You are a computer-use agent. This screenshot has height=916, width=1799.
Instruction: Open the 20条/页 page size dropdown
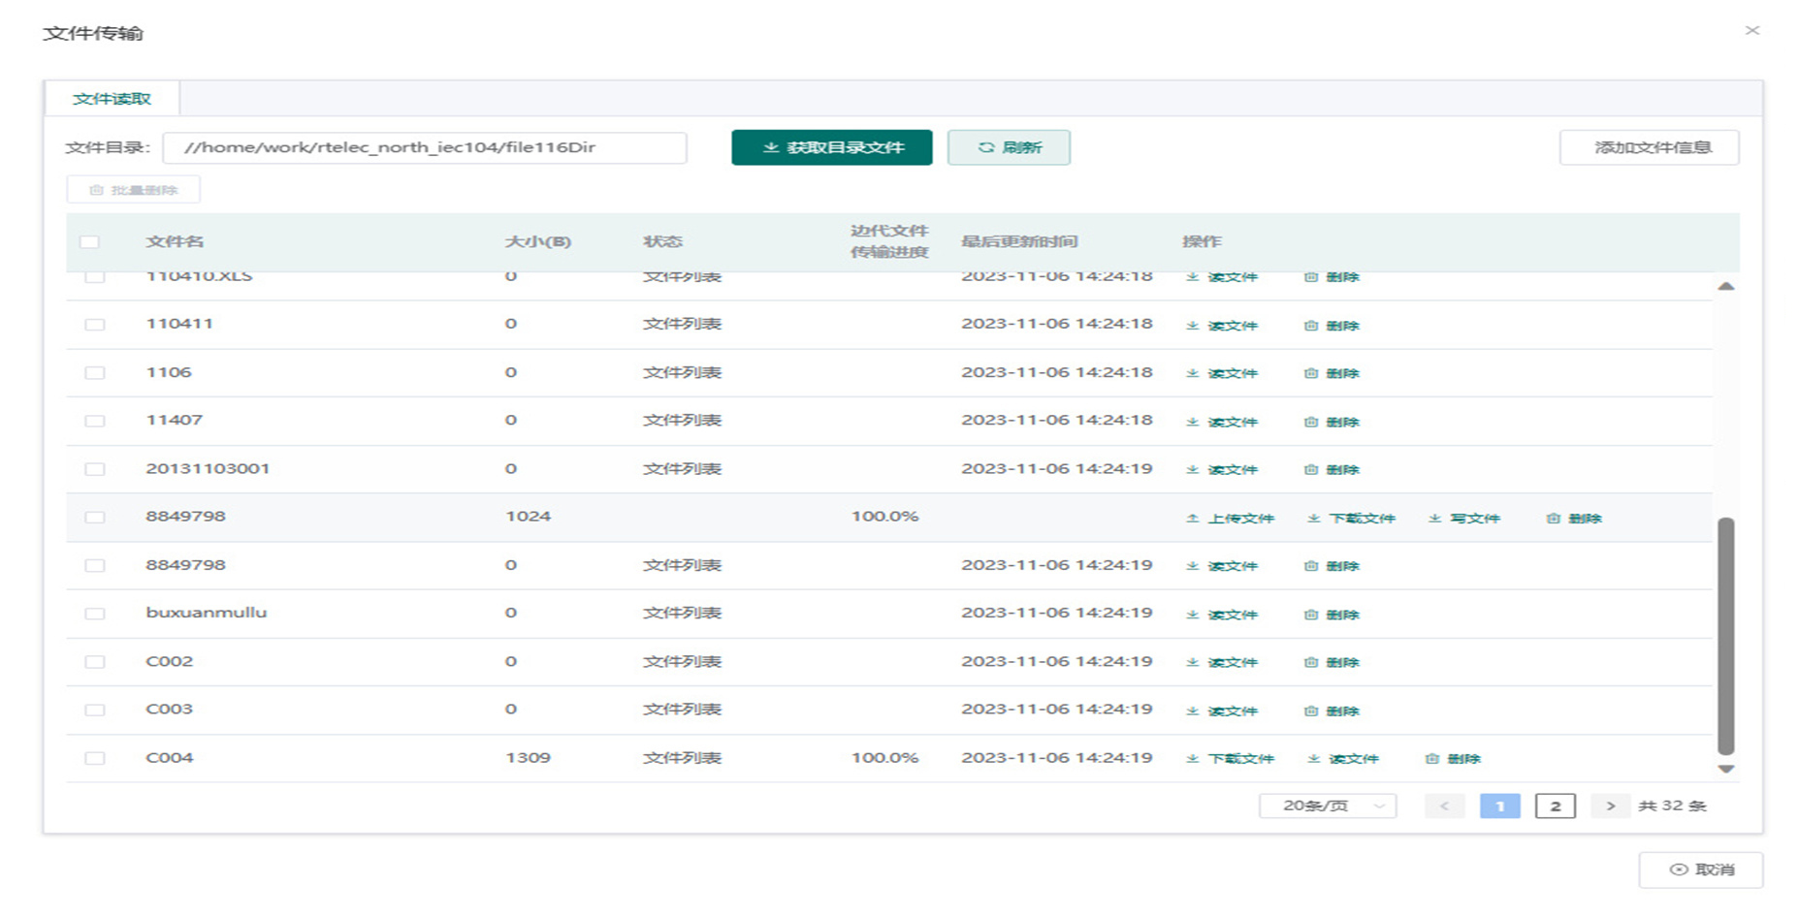pyautogui.click(x=1327, y=806)
